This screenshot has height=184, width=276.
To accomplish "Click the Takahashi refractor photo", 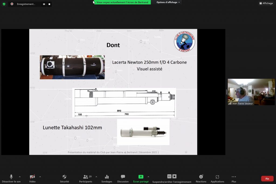I will pos(143,132).
